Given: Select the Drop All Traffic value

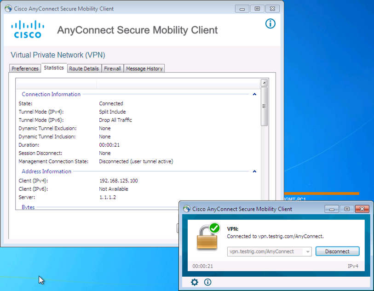Looking at the screenshot, I should click(115, 120).
